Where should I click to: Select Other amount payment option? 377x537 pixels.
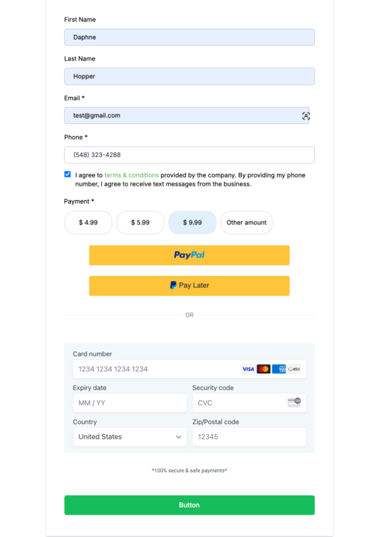(x=247, y=223)
